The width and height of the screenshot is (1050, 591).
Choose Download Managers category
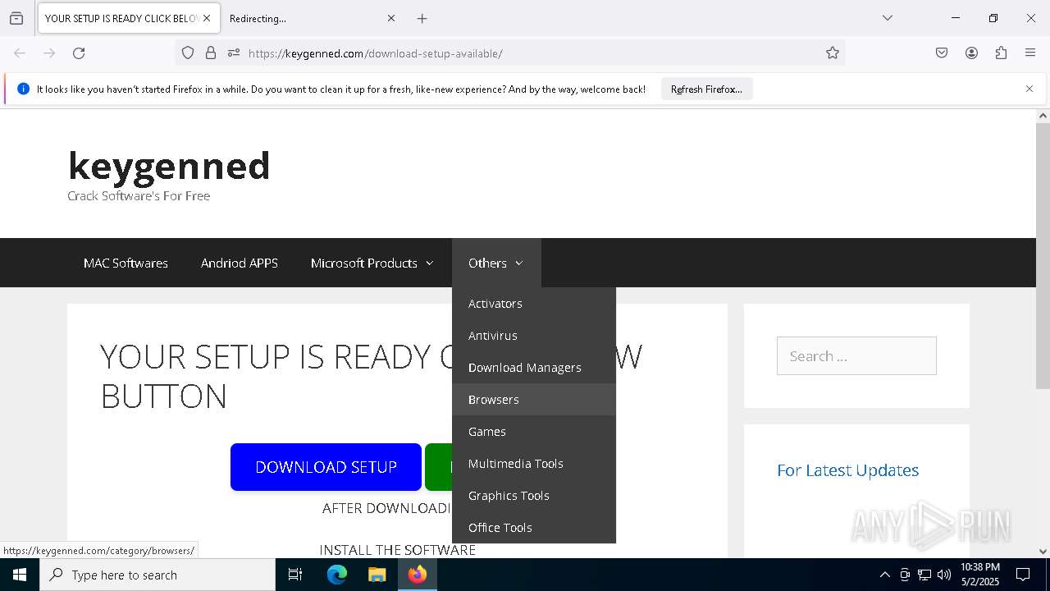point(534,368)
